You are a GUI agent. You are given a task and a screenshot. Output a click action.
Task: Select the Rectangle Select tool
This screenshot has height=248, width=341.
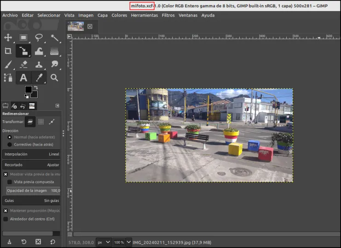(x=23, y=38)
